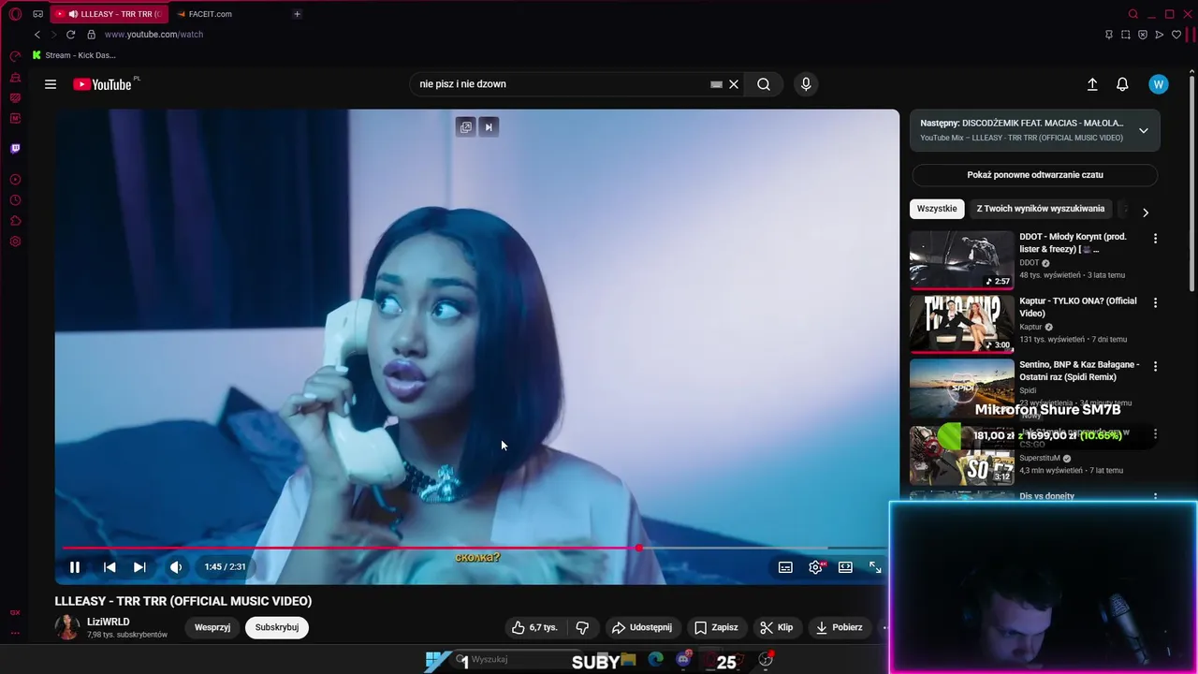1198x674 pixels.
Task: Click the address bar URL
Action: [153, 35]
